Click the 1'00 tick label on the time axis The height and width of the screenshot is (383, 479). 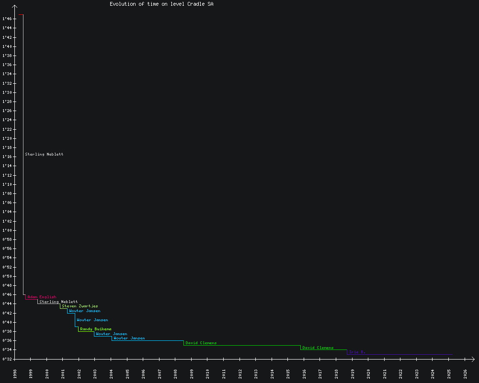coord(7,230)
